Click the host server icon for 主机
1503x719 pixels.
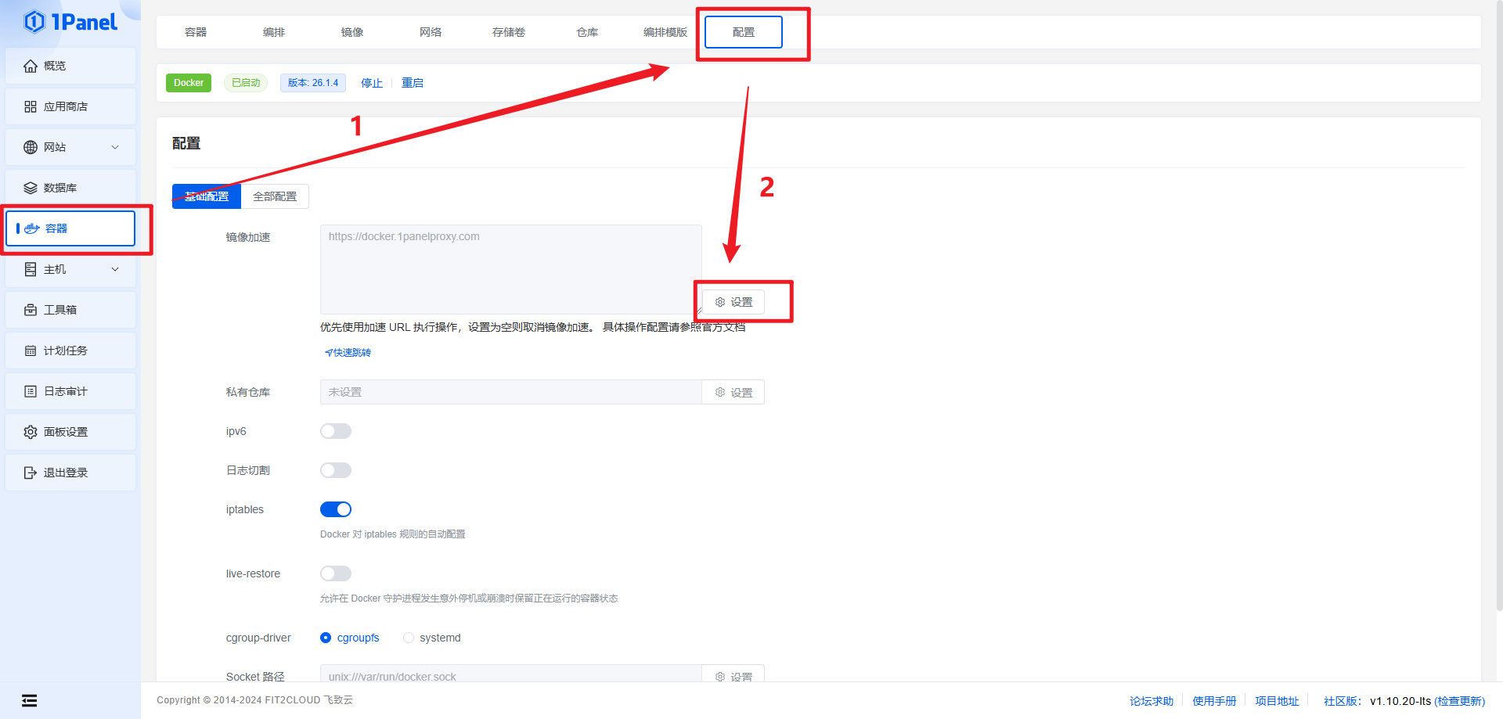tap(31, 269)
